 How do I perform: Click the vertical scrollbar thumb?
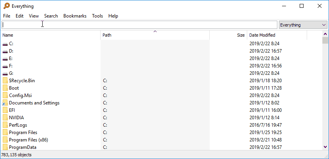[x=325, y=40]
